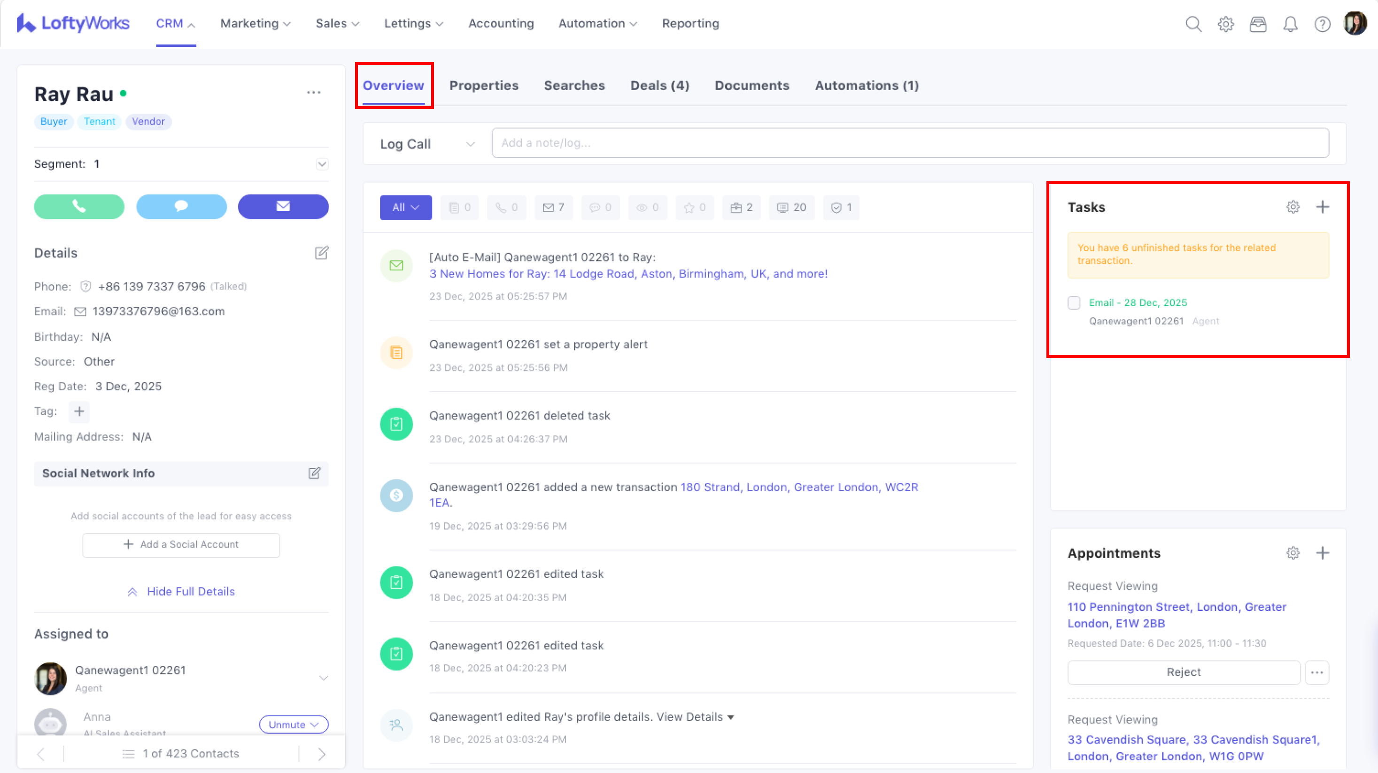This screenshot has height=773, width=1378.
Task: Reject the Pennington Street viewing request
Action: tap(1183, 673)
